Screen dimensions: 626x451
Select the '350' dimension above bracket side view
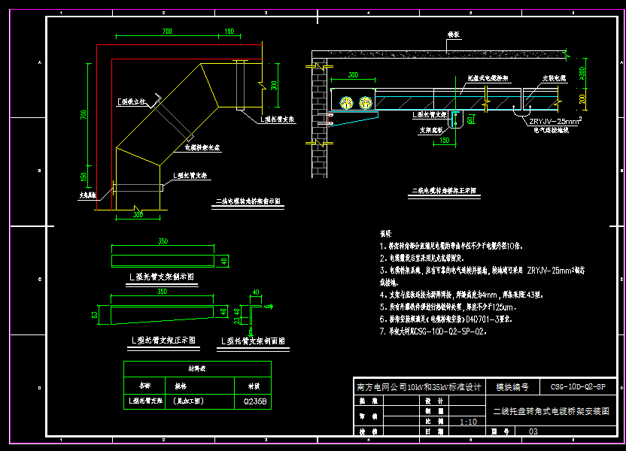tap(163, 241)
